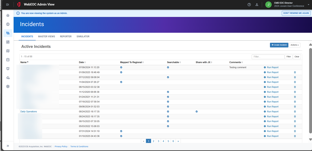Open the dashboard grid icon in the sidebar

8,42
